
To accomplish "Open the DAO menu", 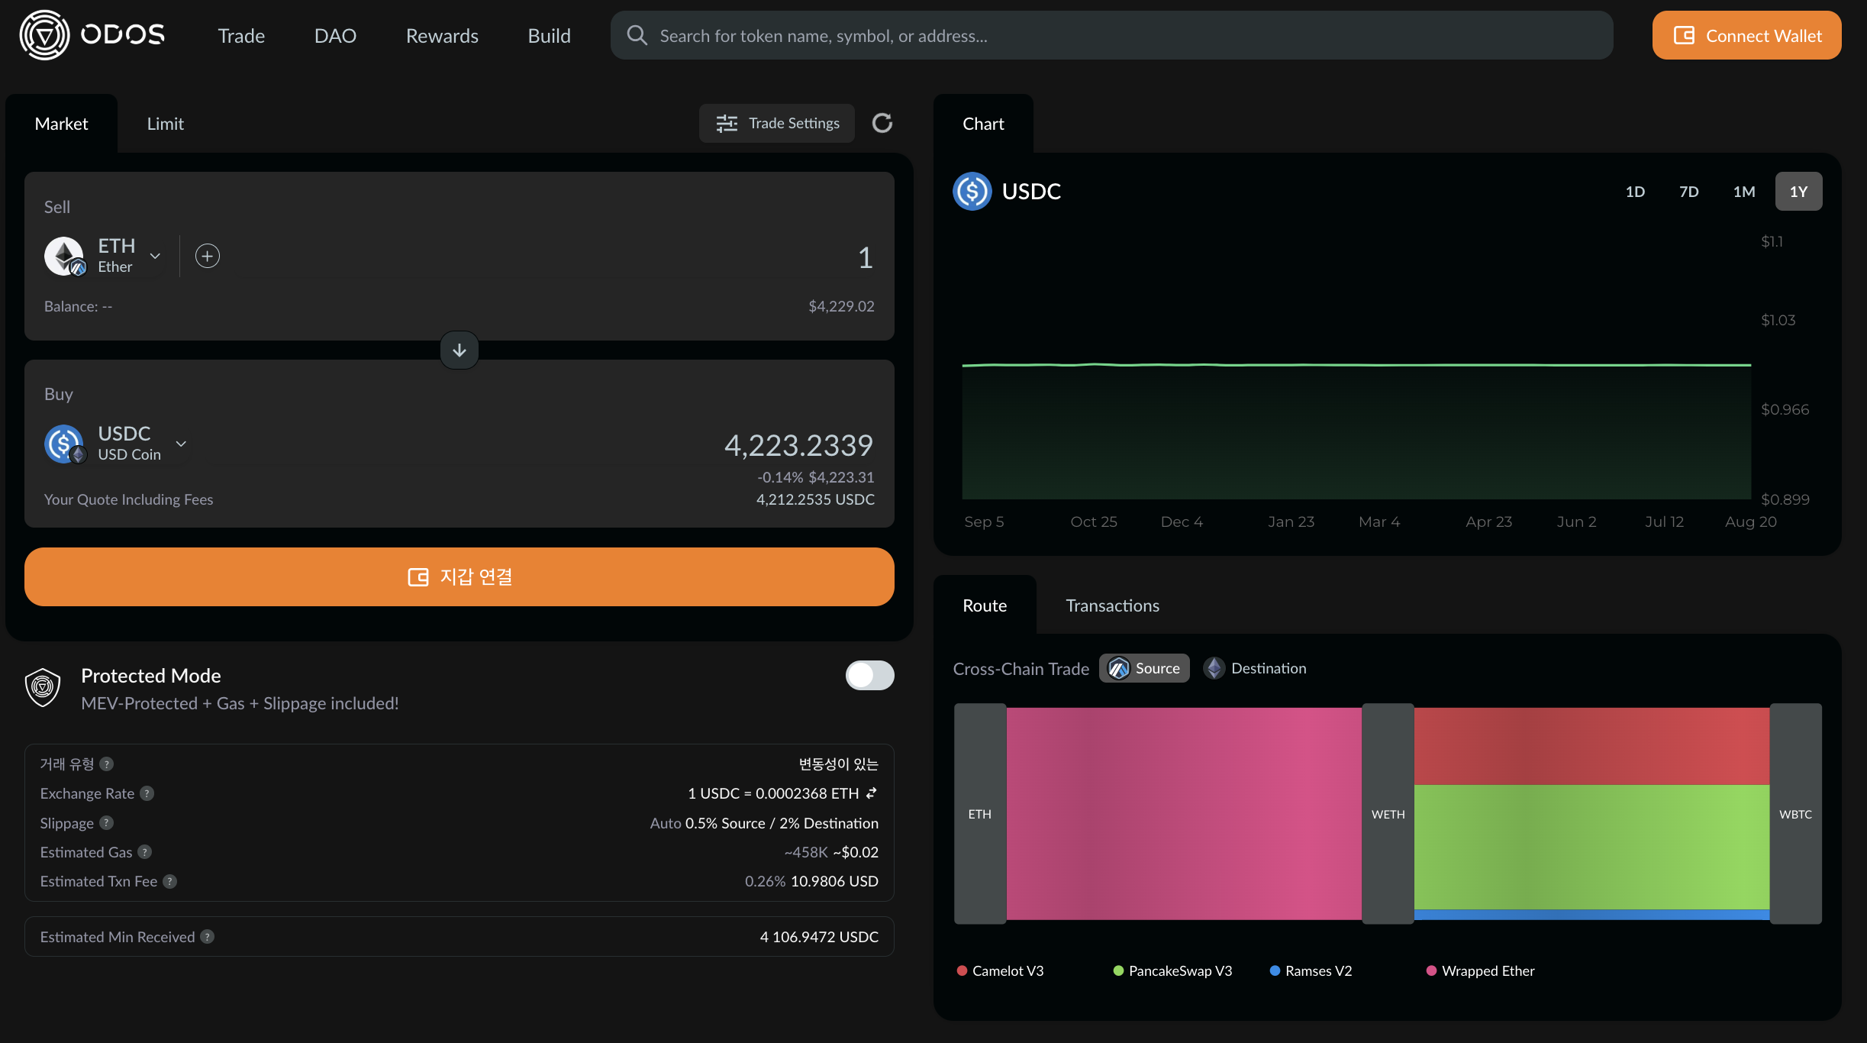I will [x=335, y=35].
